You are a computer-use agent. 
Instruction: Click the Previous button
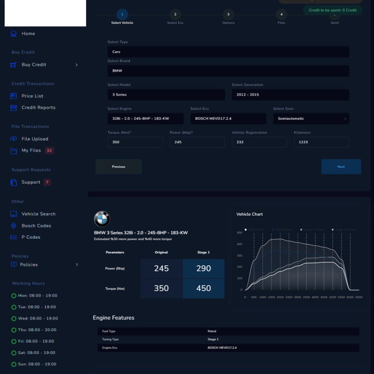[118, 167]
